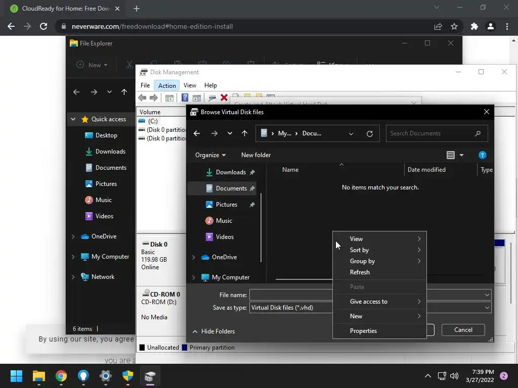Click the Chrome share page icon
518x388 pixels.
point(438,26)
